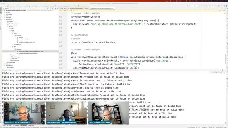
Task: Click Aaron Wanjala author hint above @DynamicPropertySource
Action: coord(92,13)
